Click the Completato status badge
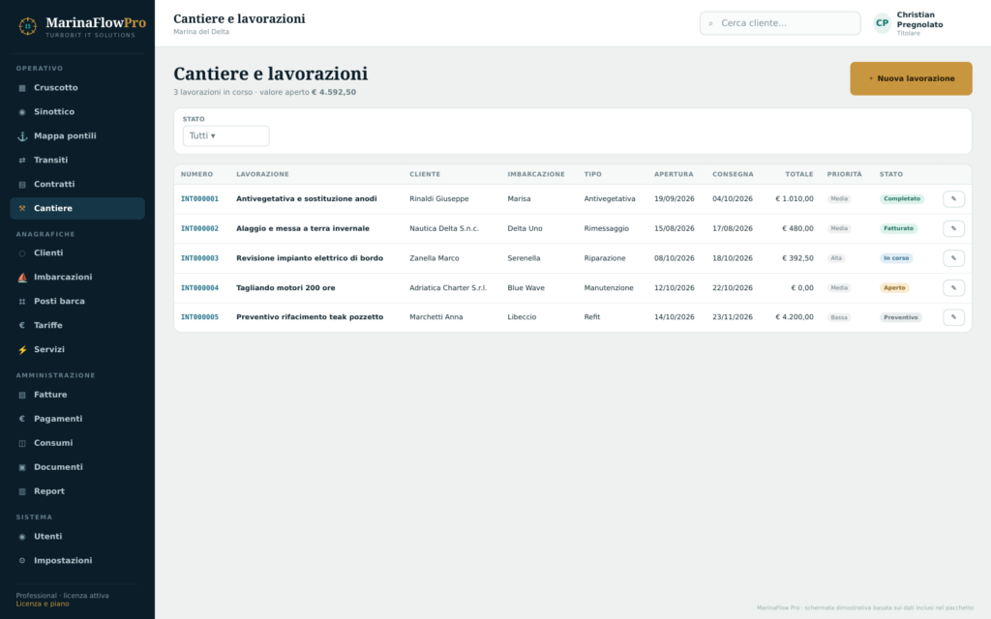991x619 pixels. point(902,199)
